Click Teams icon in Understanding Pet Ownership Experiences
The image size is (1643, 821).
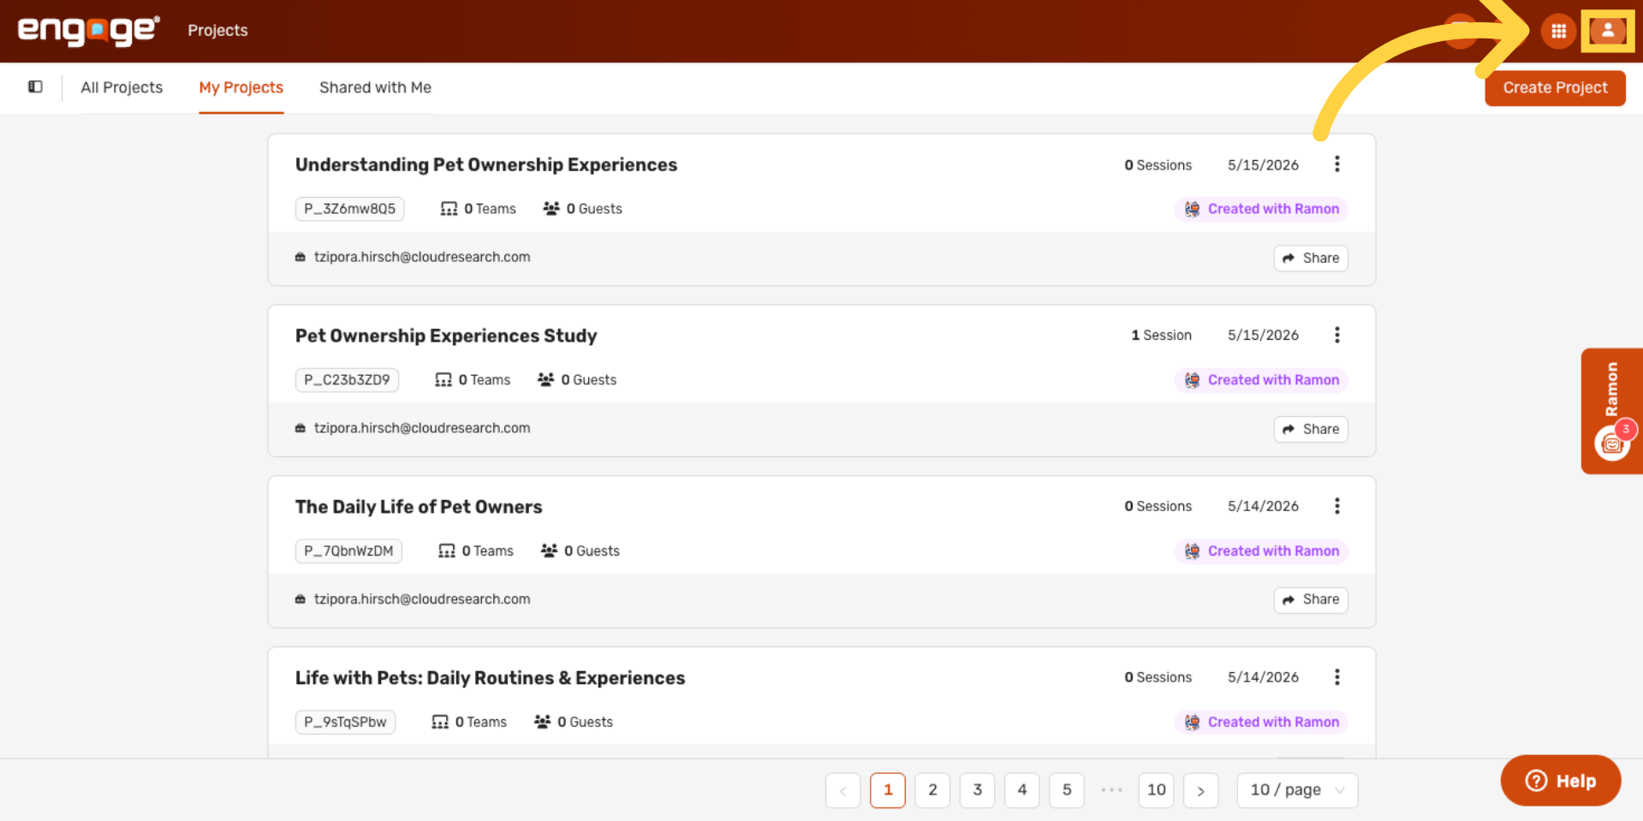(449, 209)
